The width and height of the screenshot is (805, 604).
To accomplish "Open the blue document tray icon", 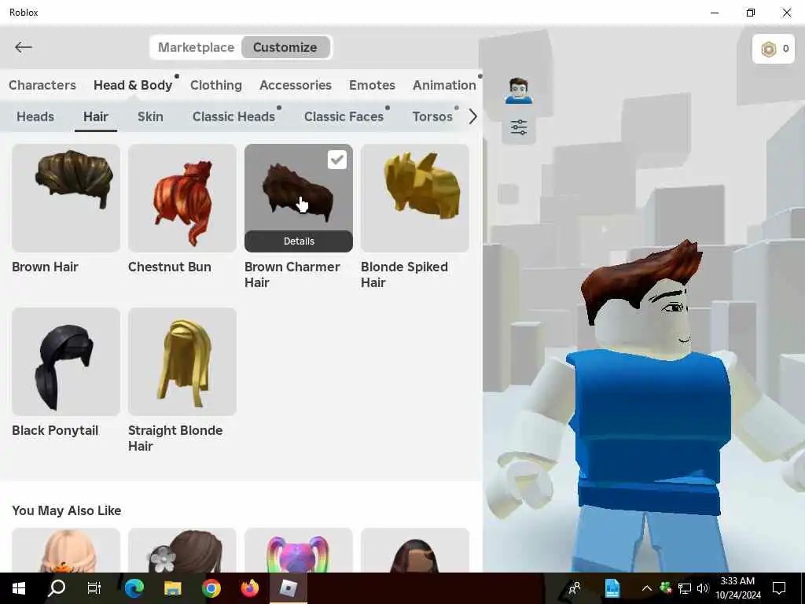I will point(612,588).
